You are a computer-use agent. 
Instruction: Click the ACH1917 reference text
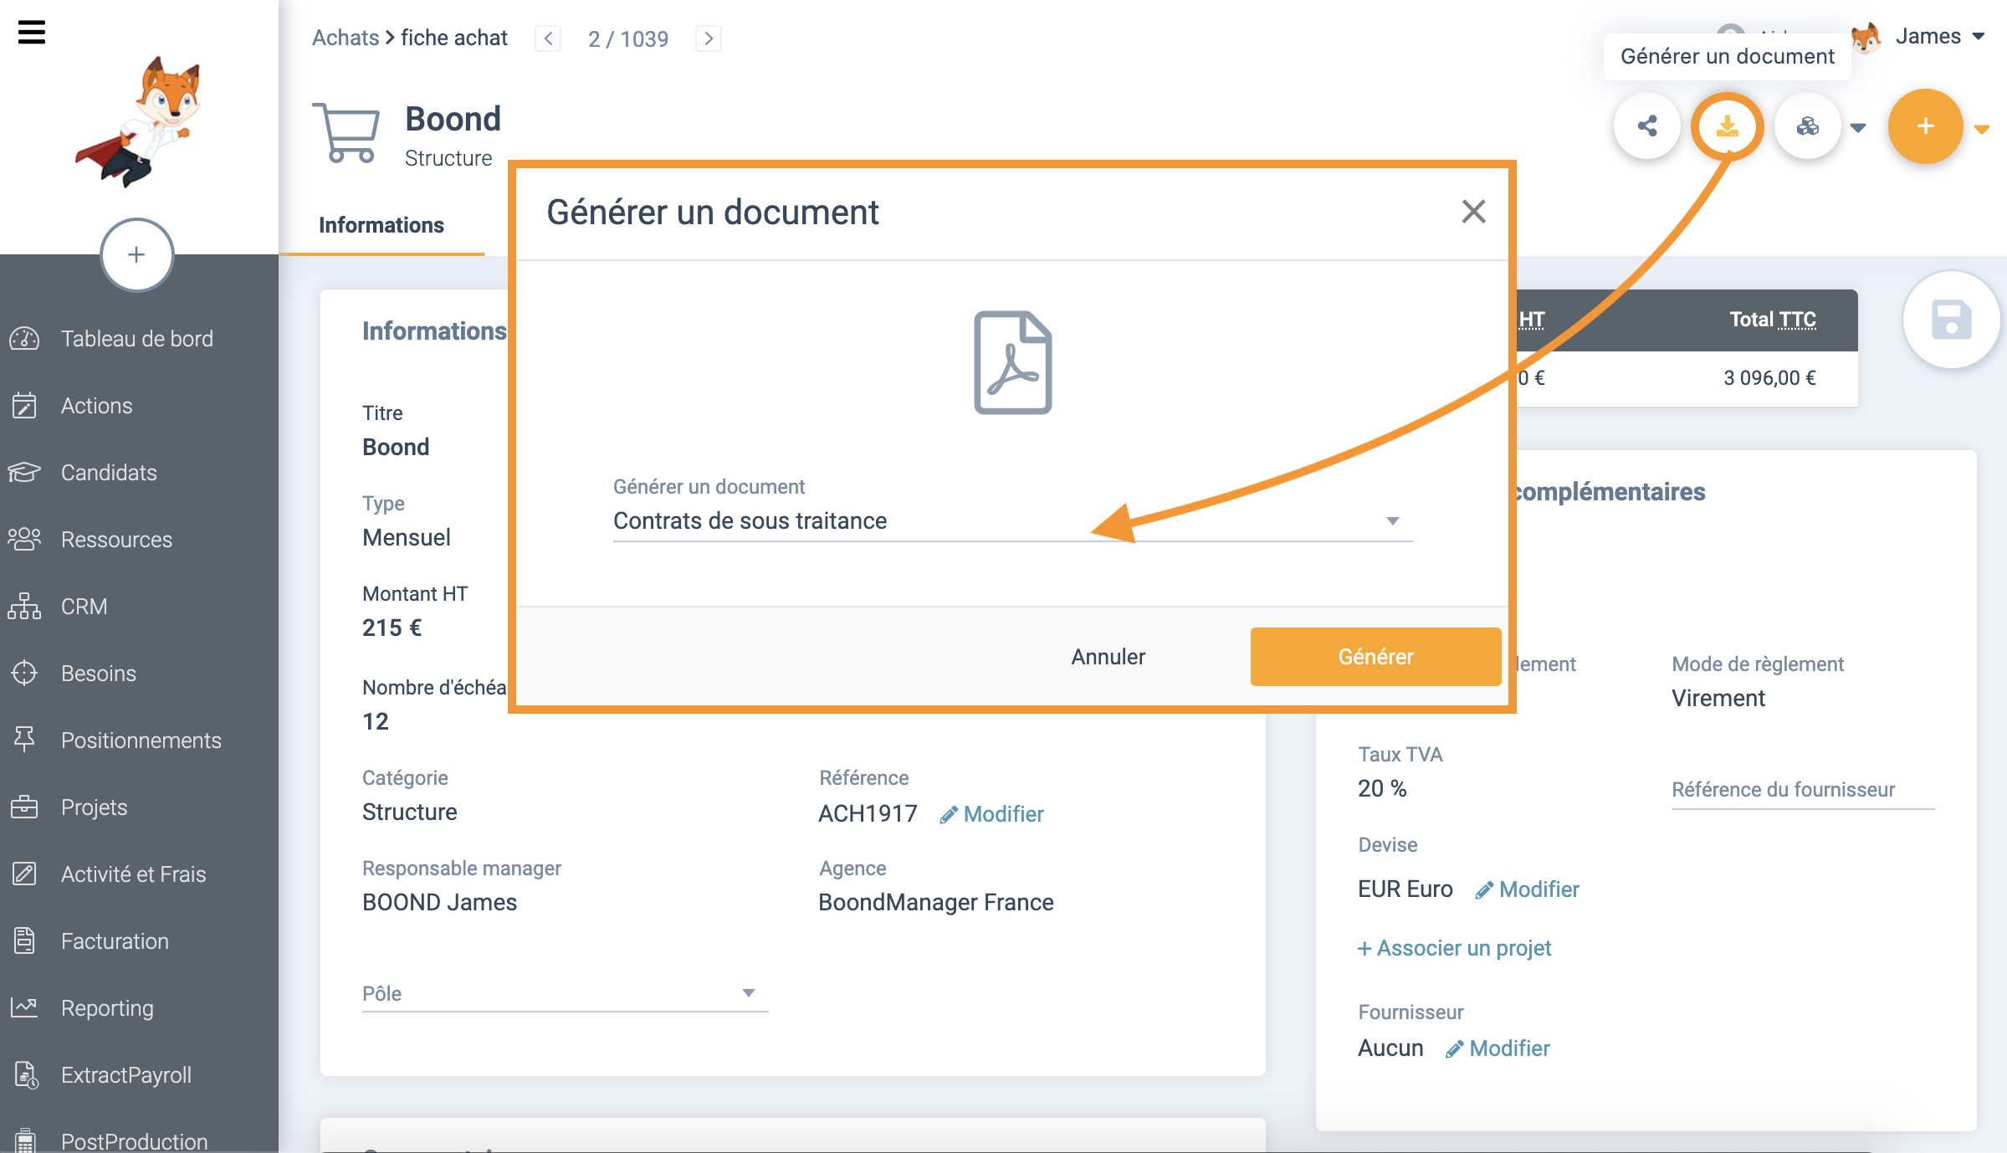pyautogui.click(x=868, y=814)
